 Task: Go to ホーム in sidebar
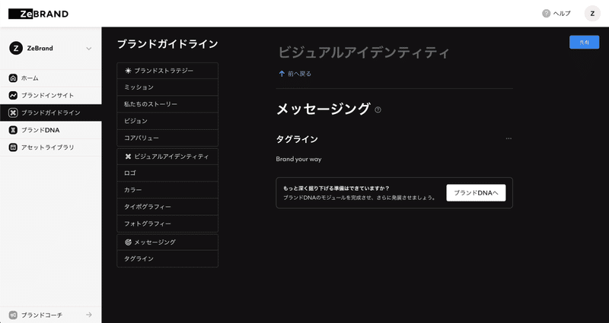coord(50,78)
